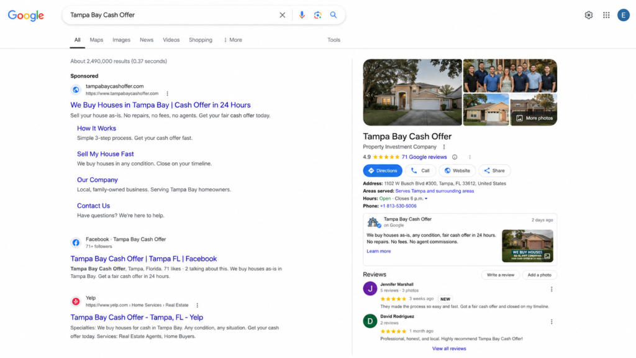Open three-dot menu beside the sponsored ad URL
The height and width of the screenshot is (358, 636).
[167, 94]
